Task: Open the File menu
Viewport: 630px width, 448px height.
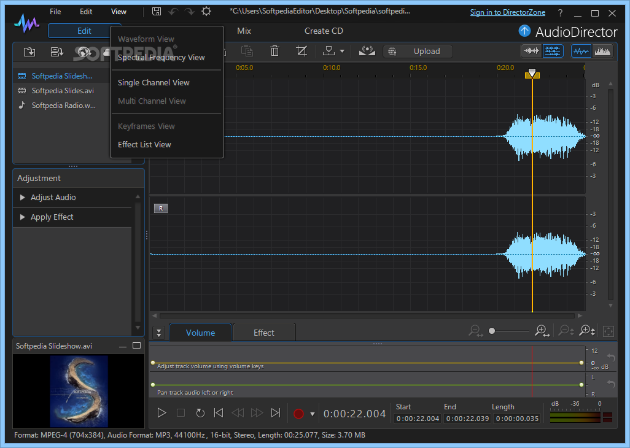Action: [x=55, y=12]
